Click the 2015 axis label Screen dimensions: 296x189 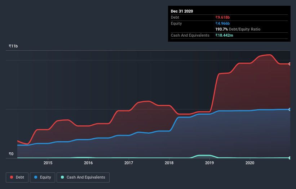[48, 163]
